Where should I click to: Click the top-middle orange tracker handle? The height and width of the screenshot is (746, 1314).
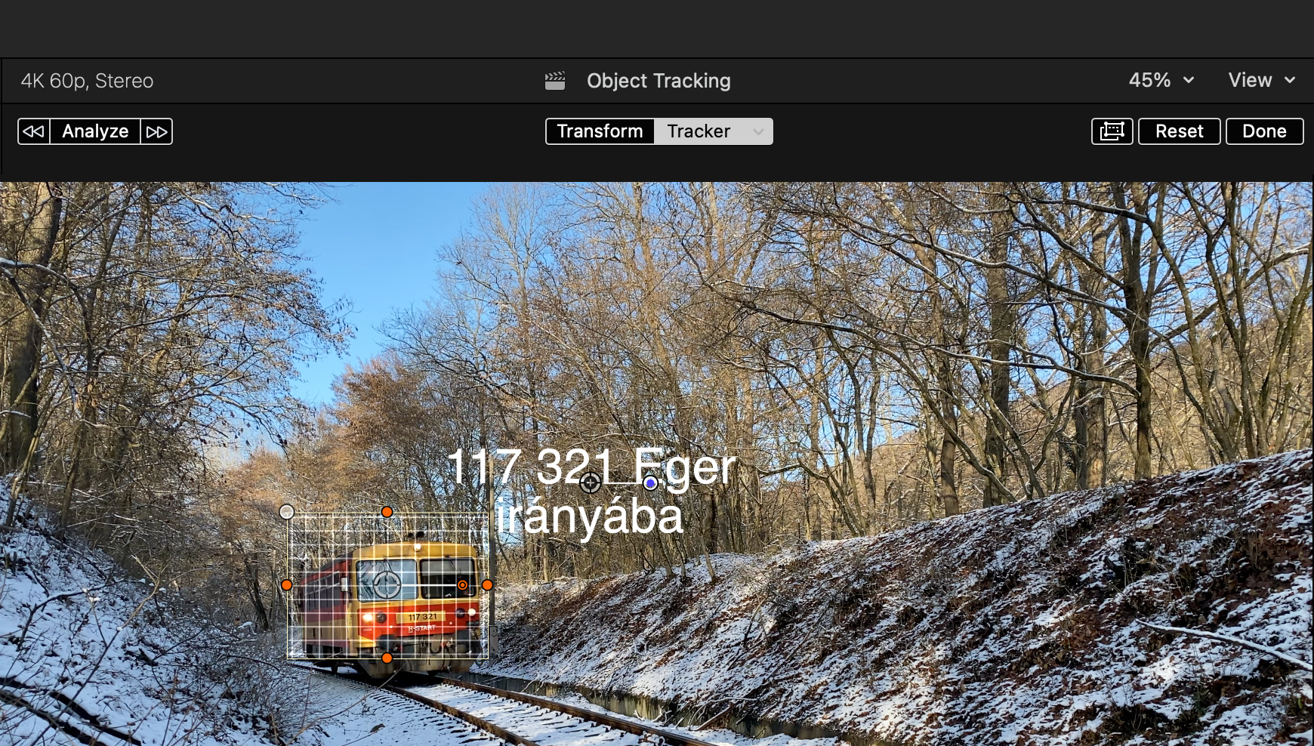pos(387,512)
